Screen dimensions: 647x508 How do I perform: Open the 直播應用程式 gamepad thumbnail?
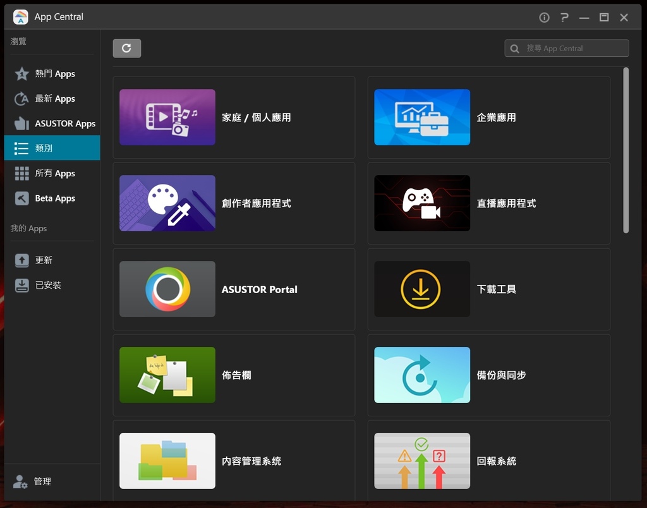pos(422,203)
